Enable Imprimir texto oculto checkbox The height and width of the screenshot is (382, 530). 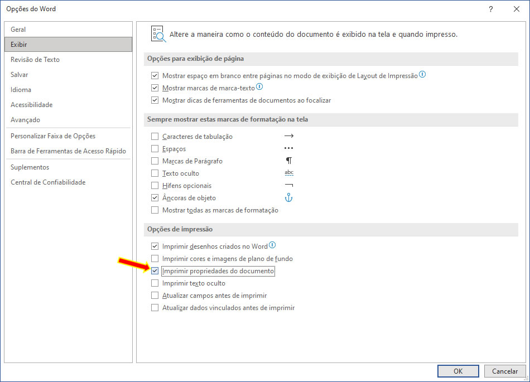point(155,283)
